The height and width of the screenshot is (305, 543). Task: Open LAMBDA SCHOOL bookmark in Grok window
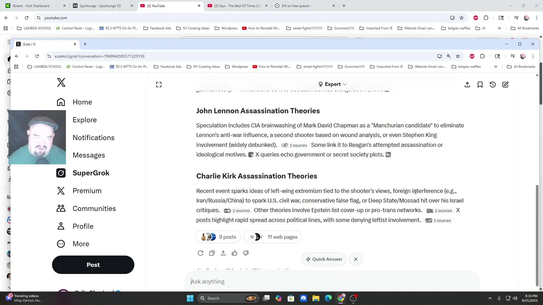point(44,67)
